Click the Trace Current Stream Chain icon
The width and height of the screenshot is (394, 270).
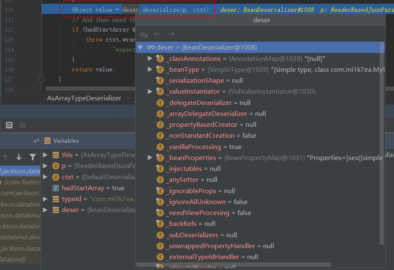pos(23,125)
